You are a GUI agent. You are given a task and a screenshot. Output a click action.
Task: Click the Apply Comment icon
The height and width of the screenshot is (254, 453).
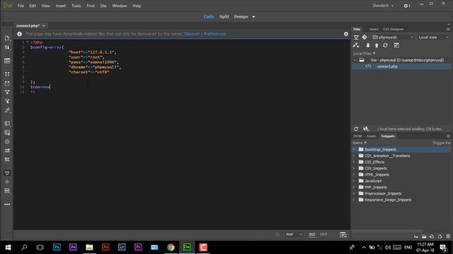(x=7, y=123)
